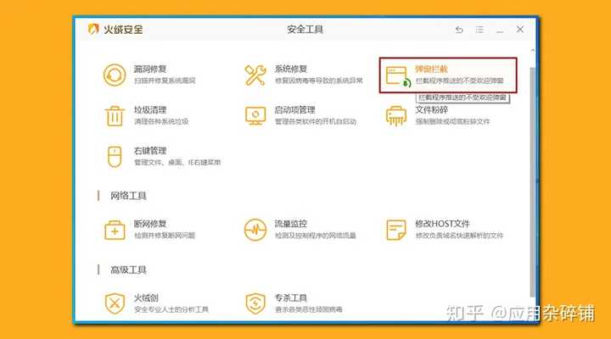Click the 高级工具 section heading
Screen dimensions: 611x339
pos(128,270)
